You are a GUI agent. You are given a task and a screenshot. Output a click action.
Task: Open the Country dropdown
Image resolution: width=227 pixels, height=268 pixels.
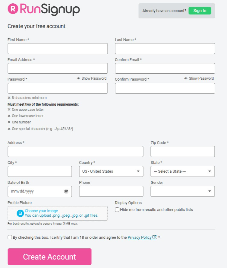coord(111,171)
